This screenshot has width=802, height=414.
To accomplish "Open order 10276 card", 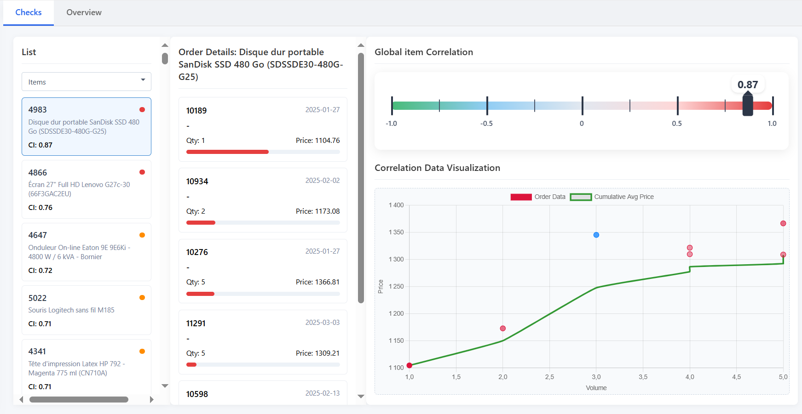I will tap(263, 271).
